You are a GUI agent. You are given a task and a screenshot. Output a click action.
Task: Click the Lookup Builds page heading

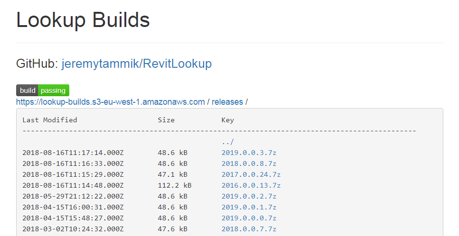coord(83,20)
